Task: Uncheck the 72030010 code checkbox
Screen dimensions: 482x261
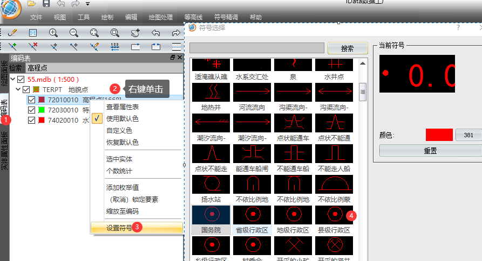Action: tap(31, 110)
